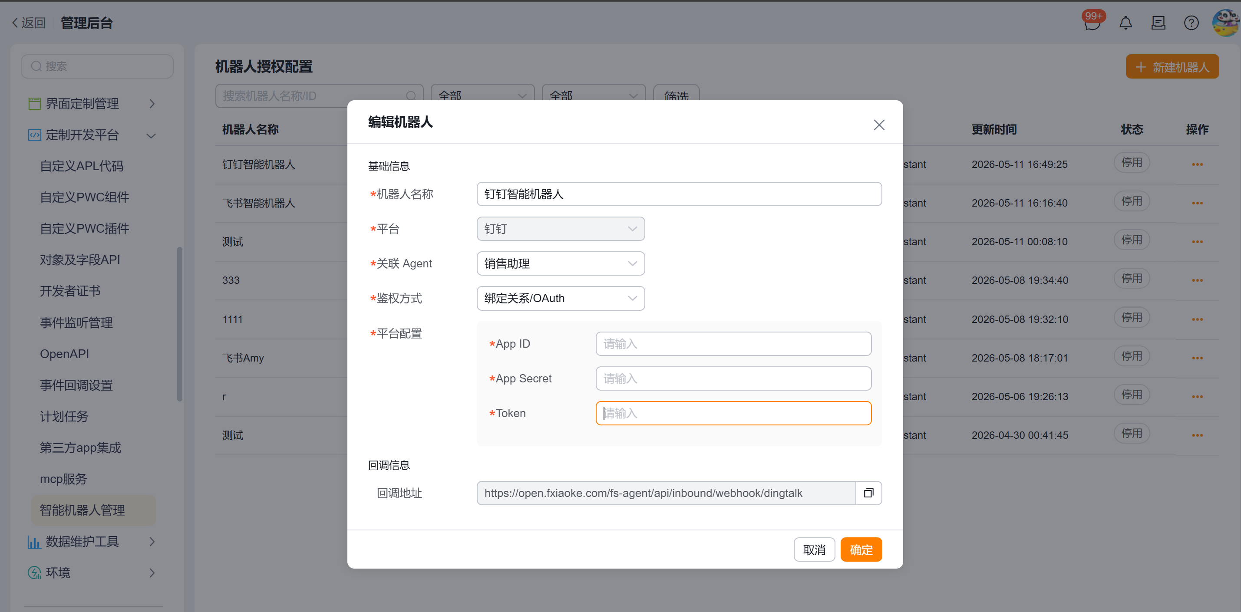Viewport: 1241px width, 612px height.
Task: Click the 确定 button
Action: point(861,549)
